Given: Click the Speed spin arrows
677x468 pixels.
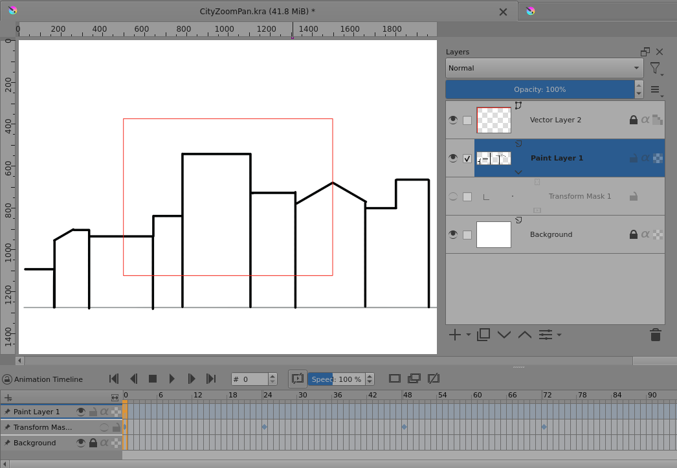Looking at the screenshot, I should click(370, 379).
